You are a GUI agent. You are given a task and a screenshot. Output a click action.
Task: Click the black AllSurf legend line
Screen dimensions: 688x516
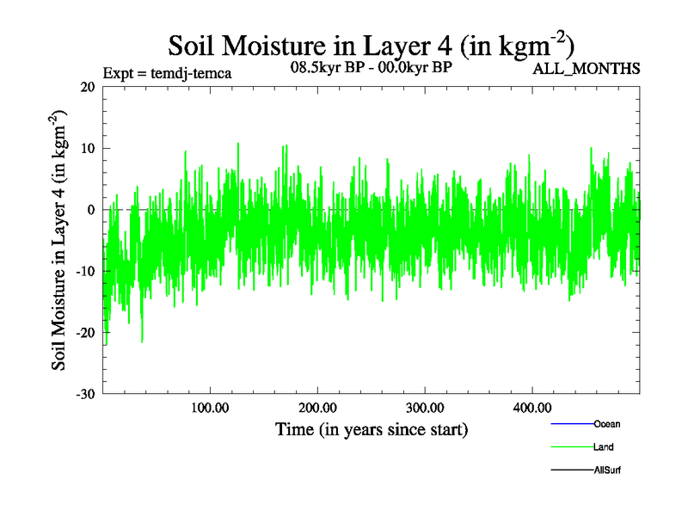click(571, 470)
